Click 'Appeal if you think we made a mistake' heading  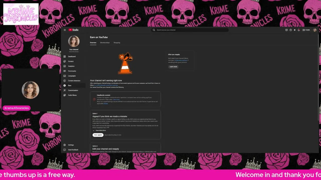click(x=110, y=116)
